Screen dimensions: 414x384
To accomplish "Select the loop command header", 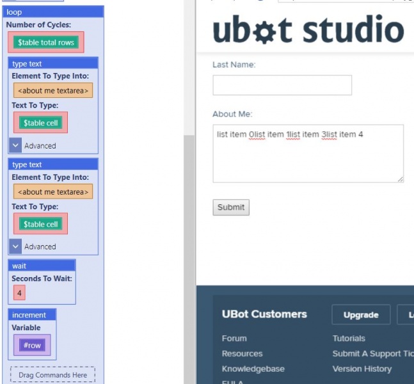I will pyautogui.click(x=53, y=12).
